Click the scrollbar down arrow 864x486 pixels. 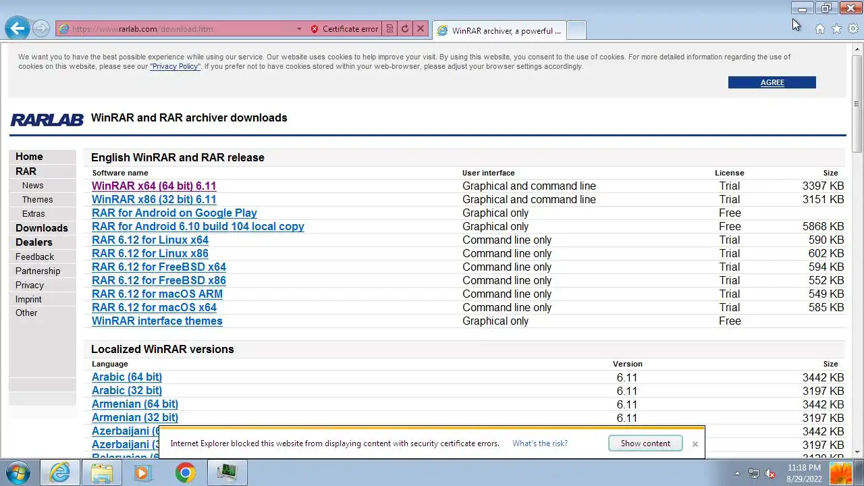[x=857, y=452]
